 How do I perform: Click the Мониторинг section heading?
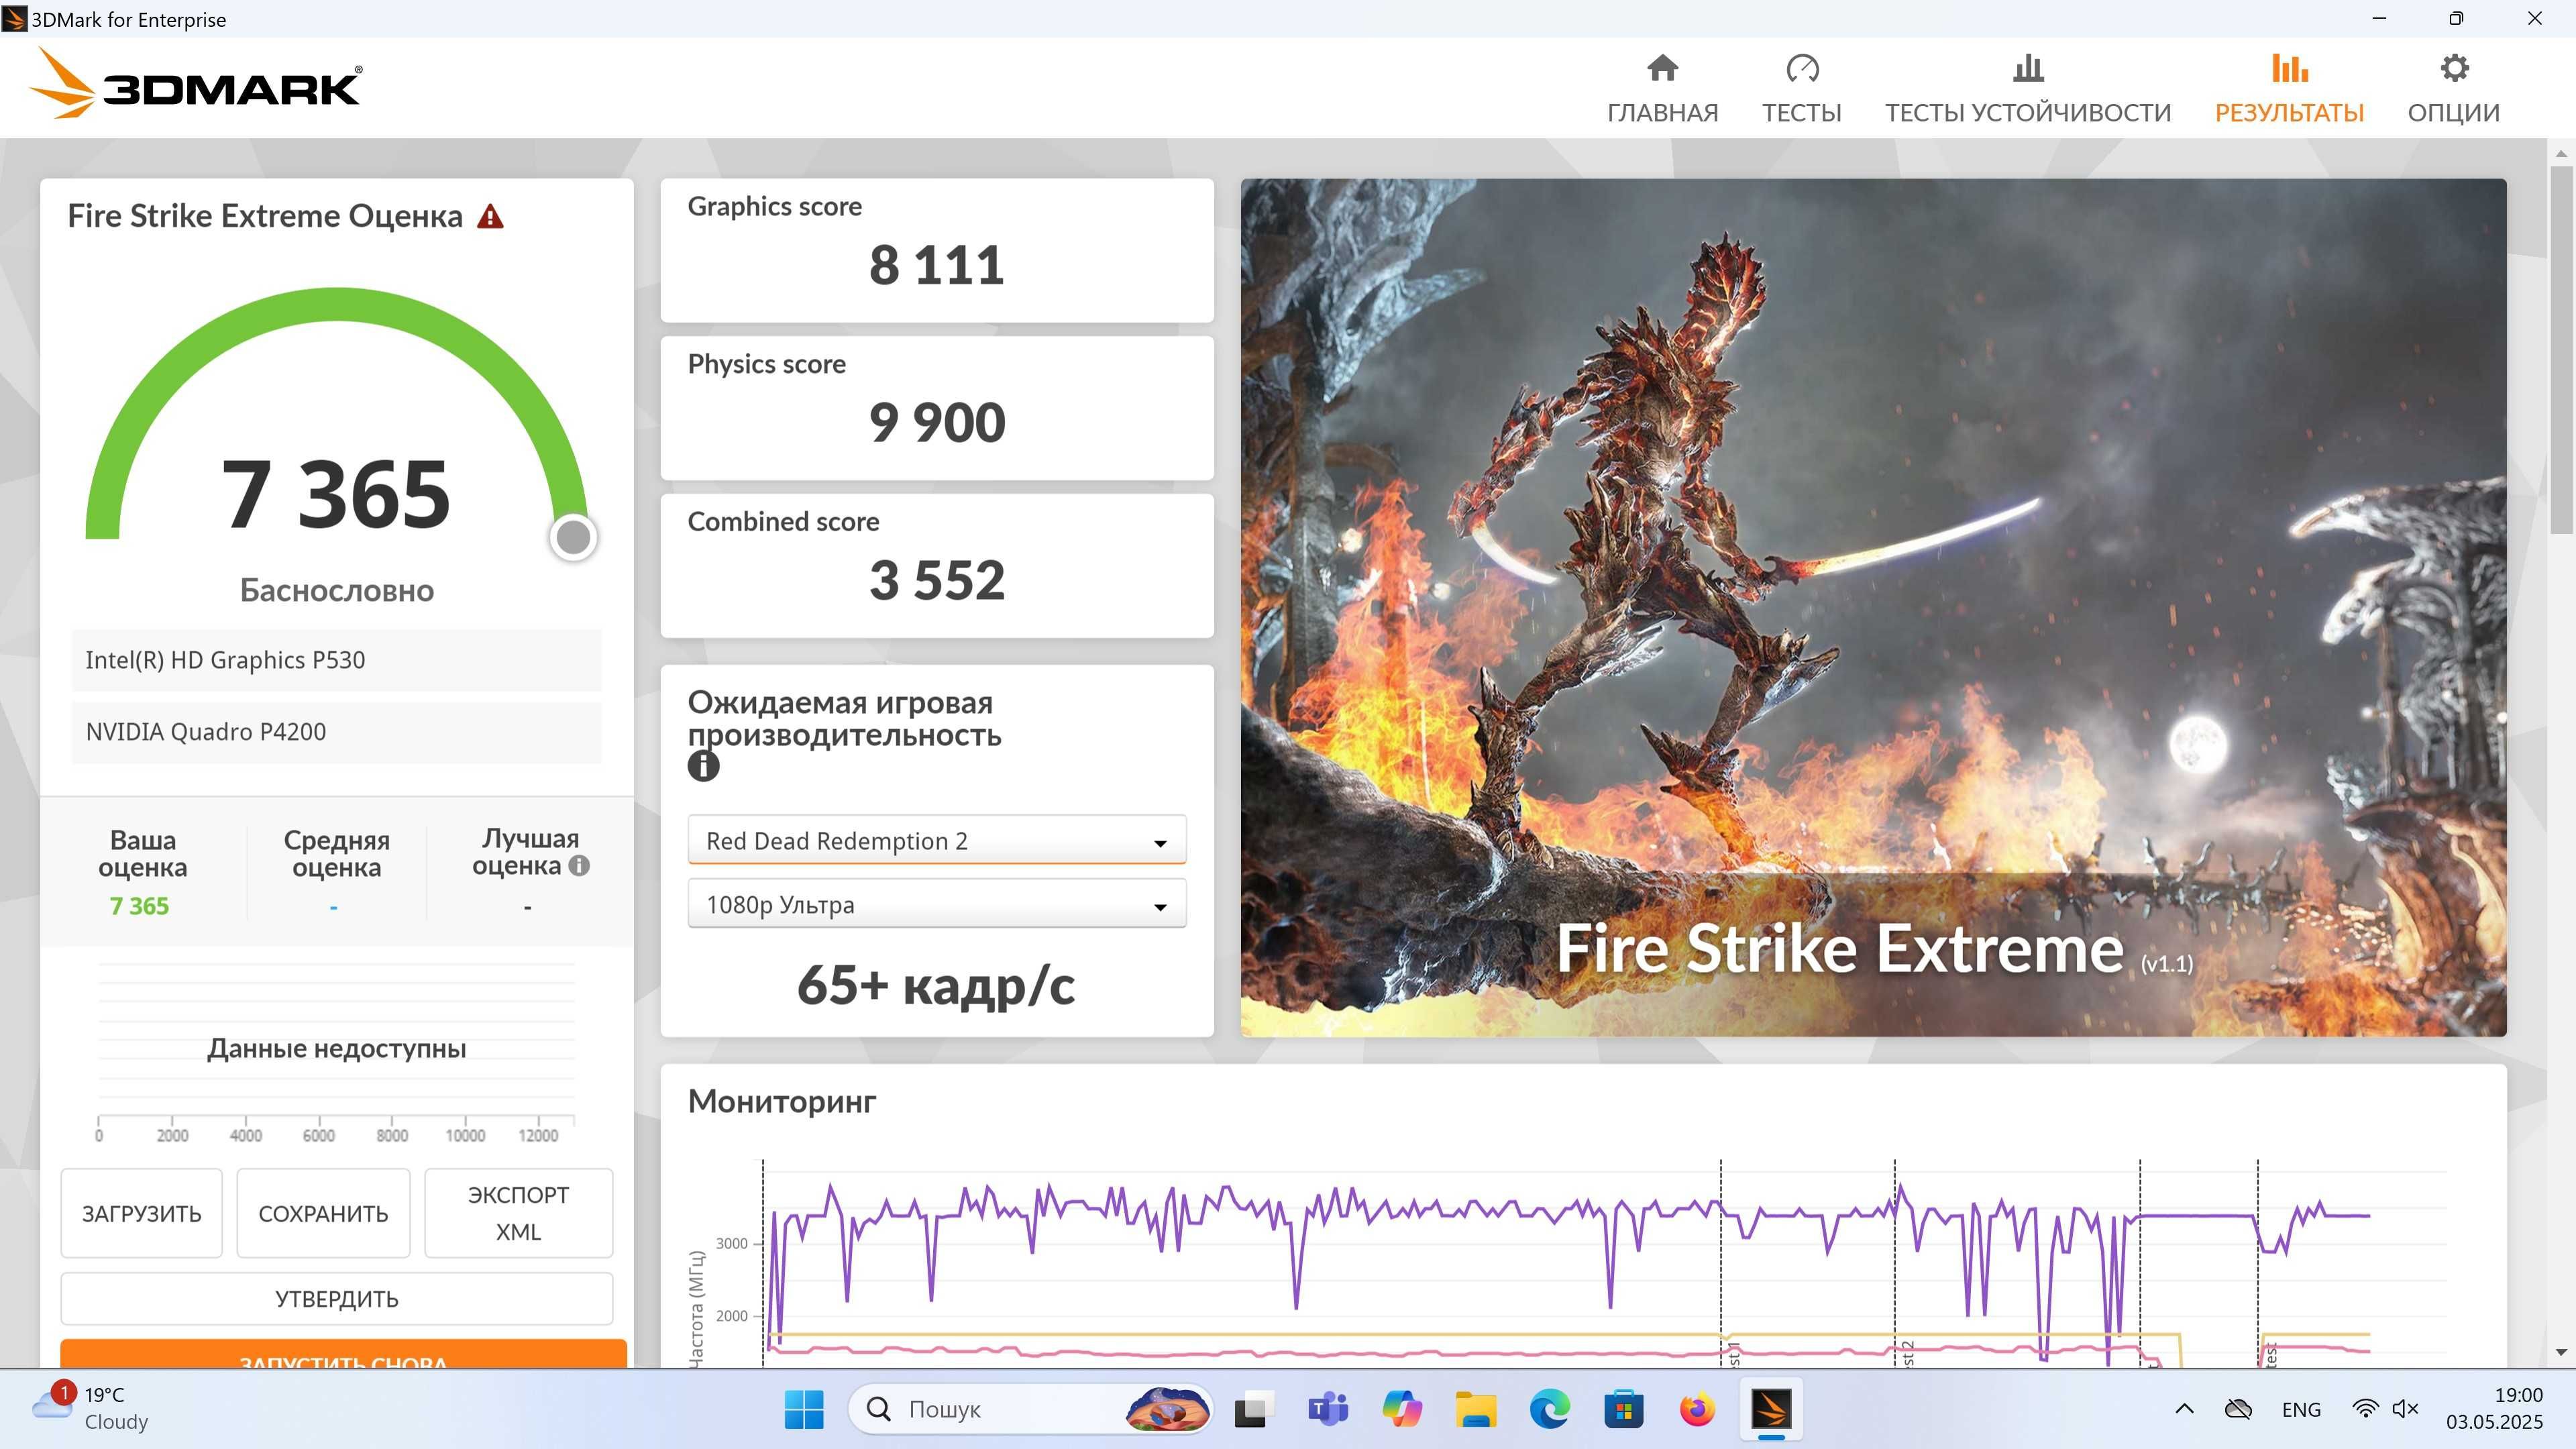point(782,1101)
